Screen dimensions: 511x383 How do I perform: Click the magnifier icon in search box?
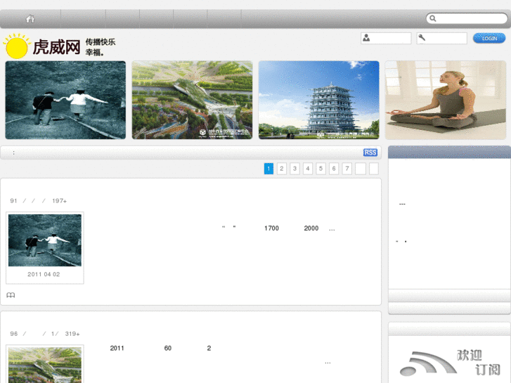coord(433,18)
